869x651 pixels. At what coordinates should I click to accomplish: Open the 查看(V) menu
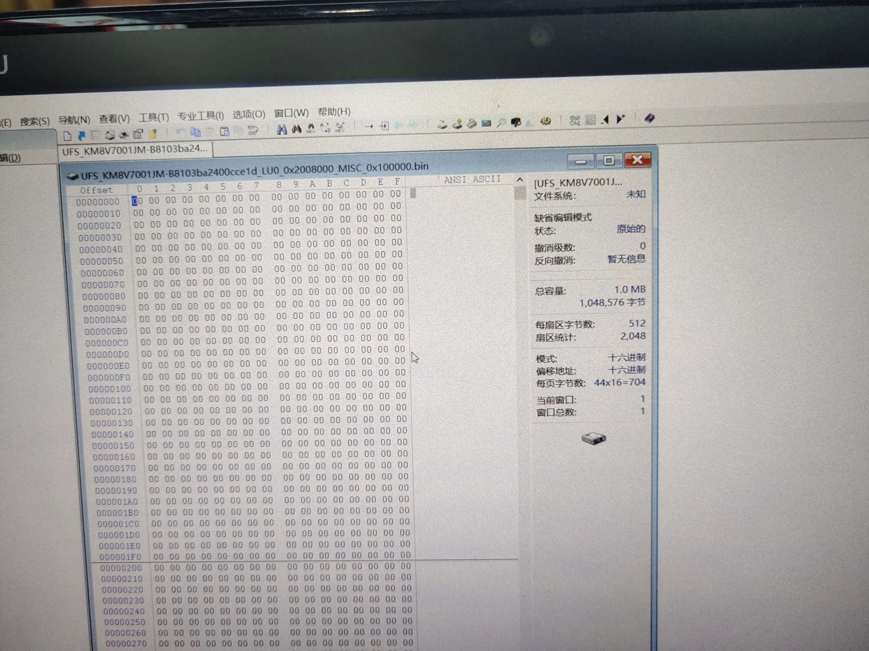114,119
